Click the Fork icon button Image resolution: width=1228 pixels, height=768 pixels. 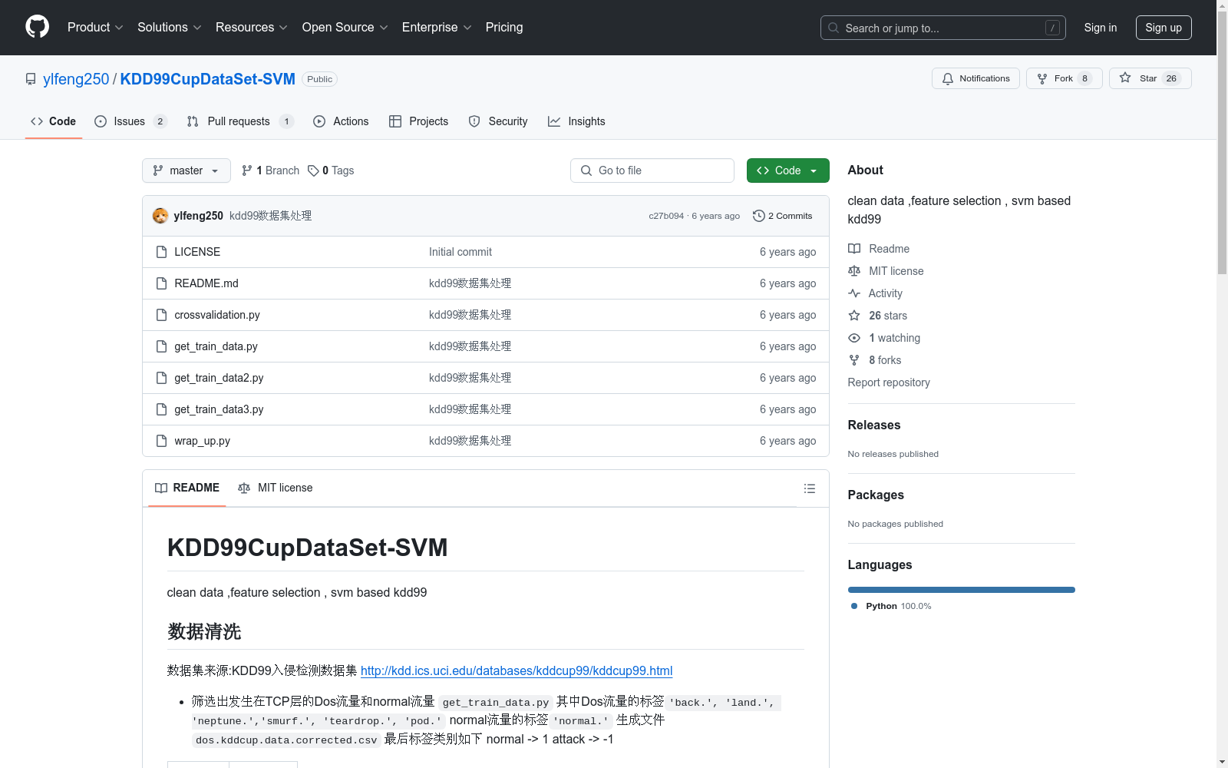(1041, 78)
